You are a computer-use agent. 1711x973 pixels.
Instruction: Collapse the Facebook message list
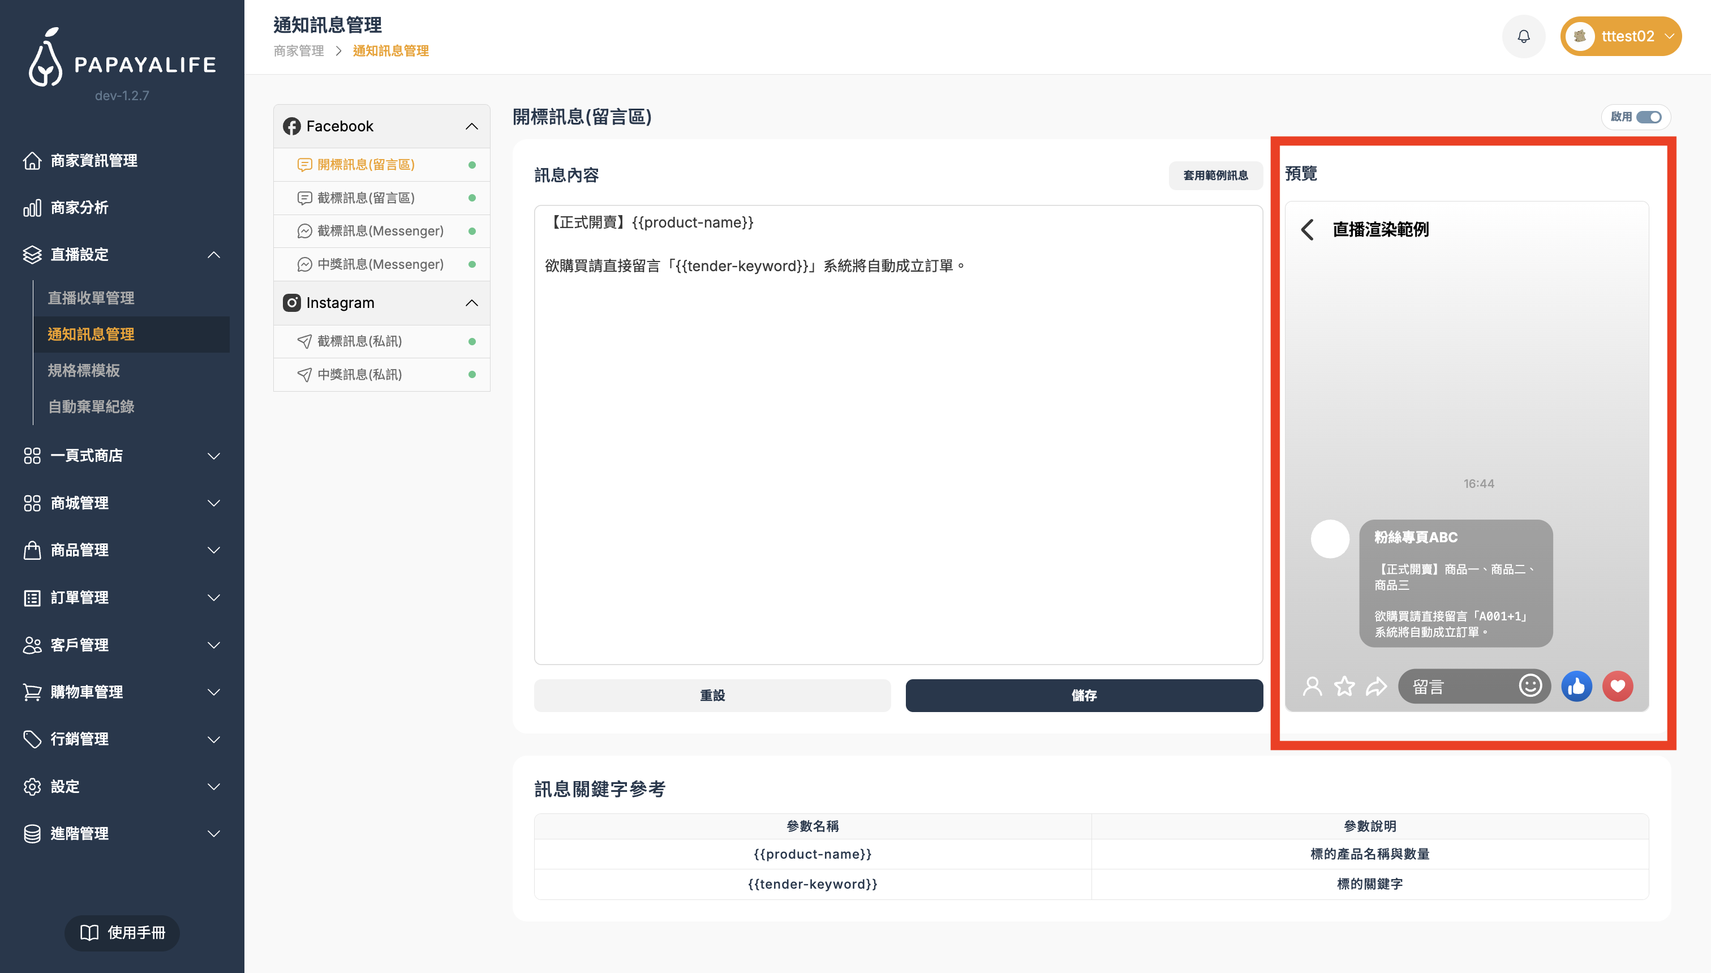472,126
